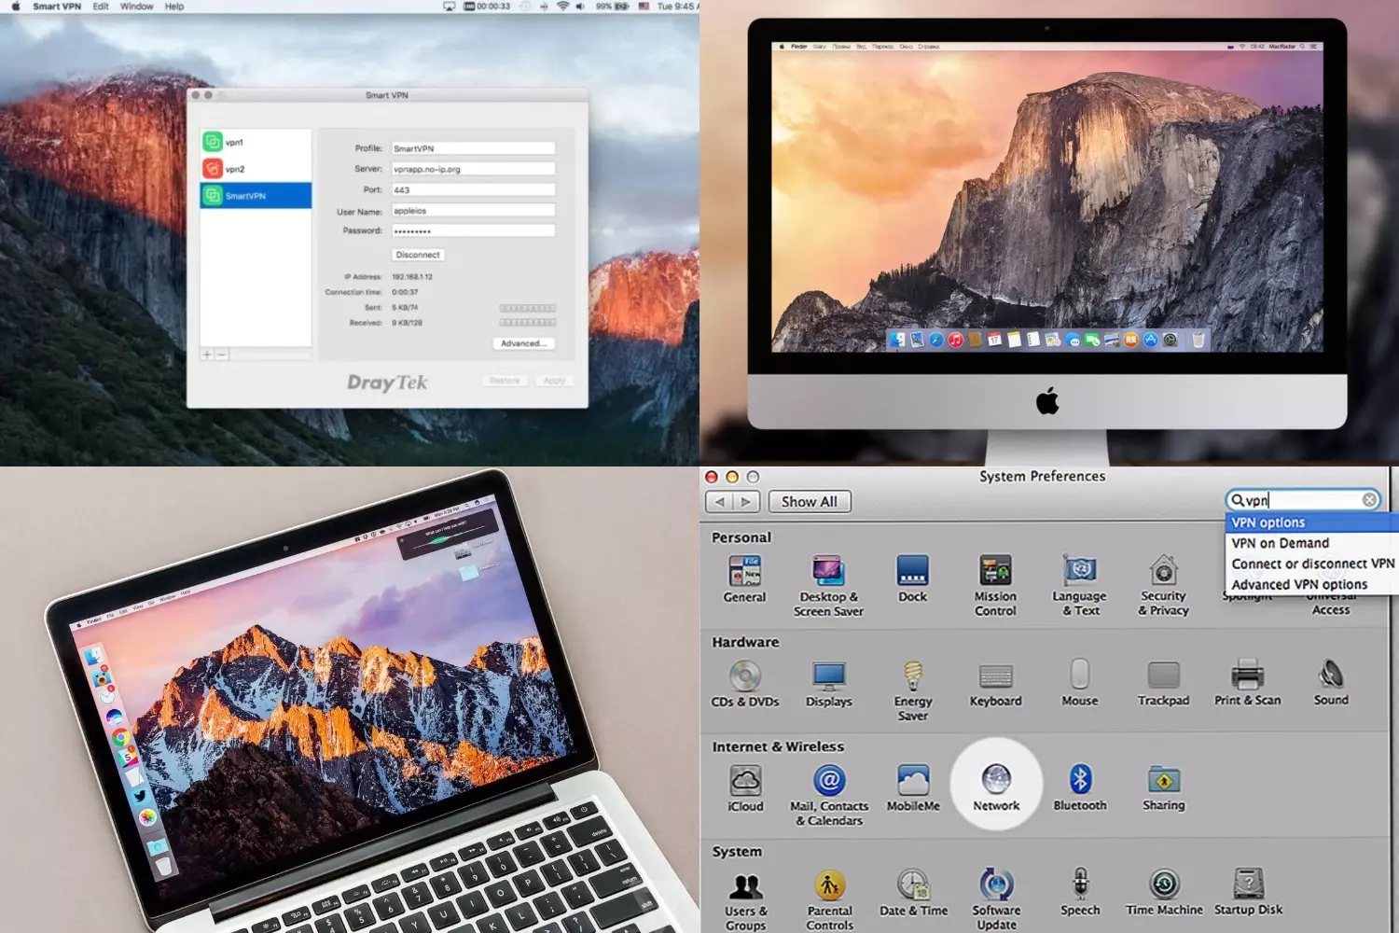Click the Security & Privacy icon

tap(1163, 571)
